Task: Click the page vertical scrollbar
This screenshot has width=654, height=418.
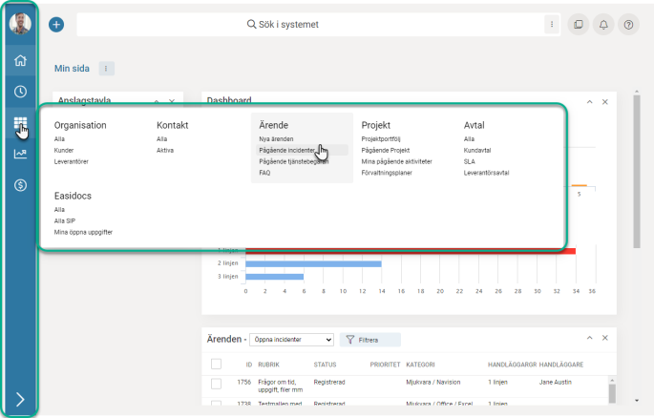Action: pyautogui.click(x=637, y=172)
